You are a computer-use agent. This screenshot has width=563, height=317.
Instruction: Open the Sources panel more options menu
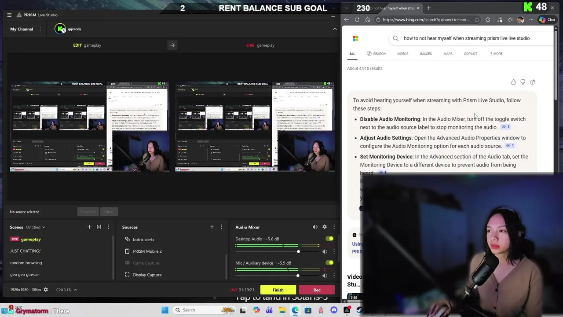(221, 227)
